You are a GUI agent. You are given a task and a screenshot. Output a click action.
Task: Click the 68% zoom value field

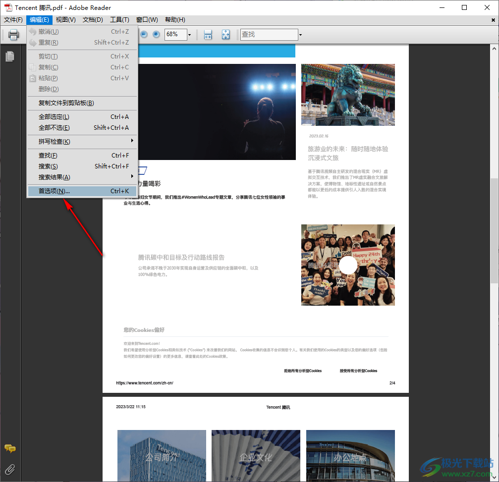(x=175, y=34)
